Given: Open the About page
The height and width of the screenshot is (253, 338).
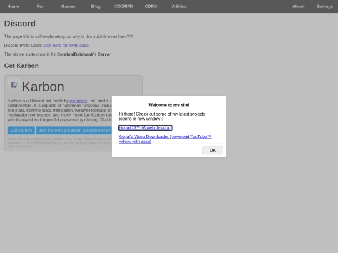Looking at the screenshot, I should coord(299,6).
